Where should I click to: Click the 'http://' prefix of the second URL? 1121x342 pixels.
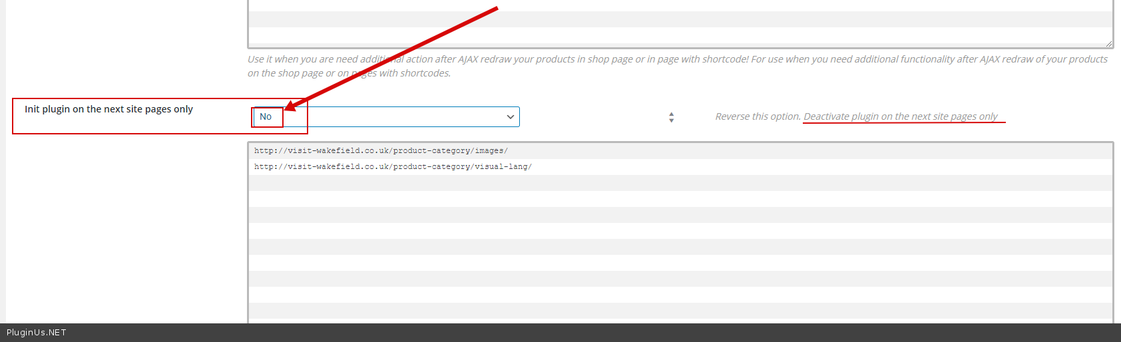click(x=270, y=167)
